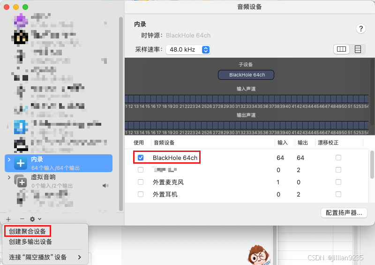Select the 虚拟音响 multi-output device icon

(x=21, y=181)
